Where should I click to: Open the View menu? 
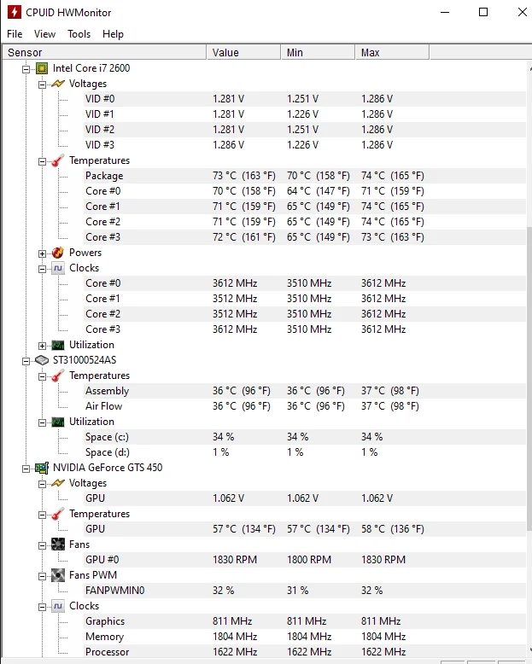click(44, 34)
